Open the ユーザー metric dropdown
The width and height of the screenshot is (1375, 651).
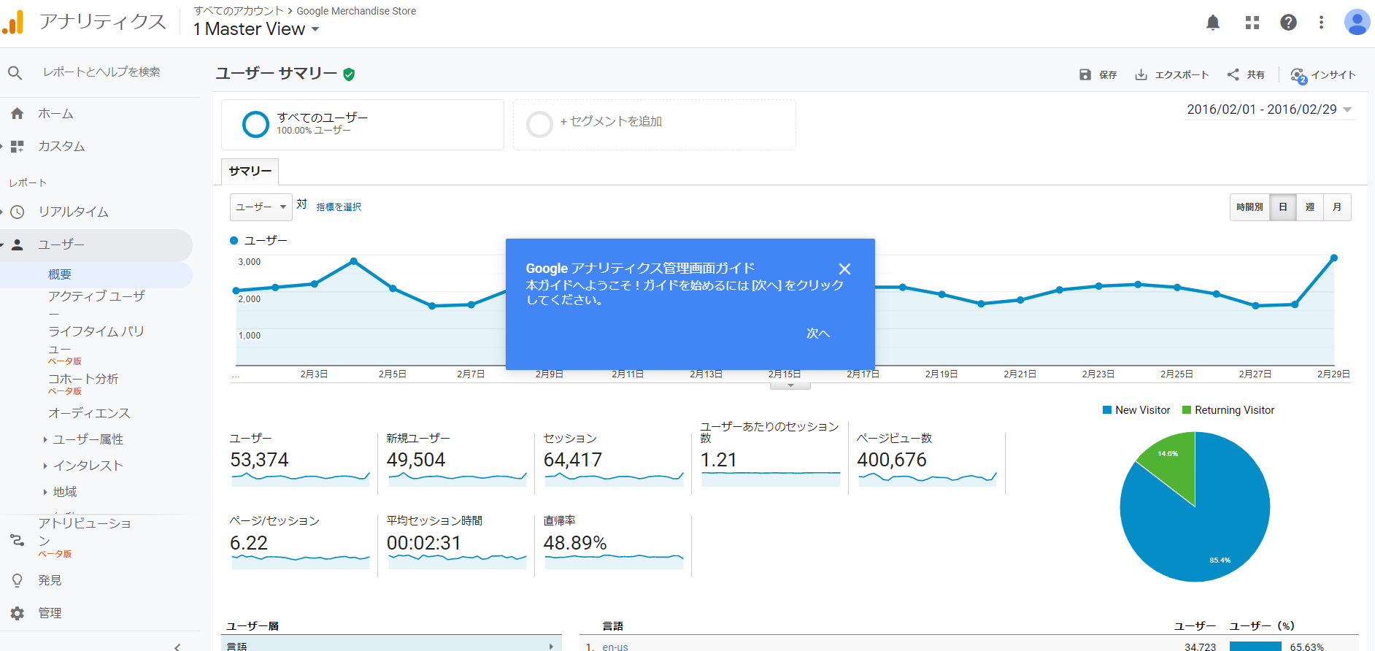tap(261, 207)
